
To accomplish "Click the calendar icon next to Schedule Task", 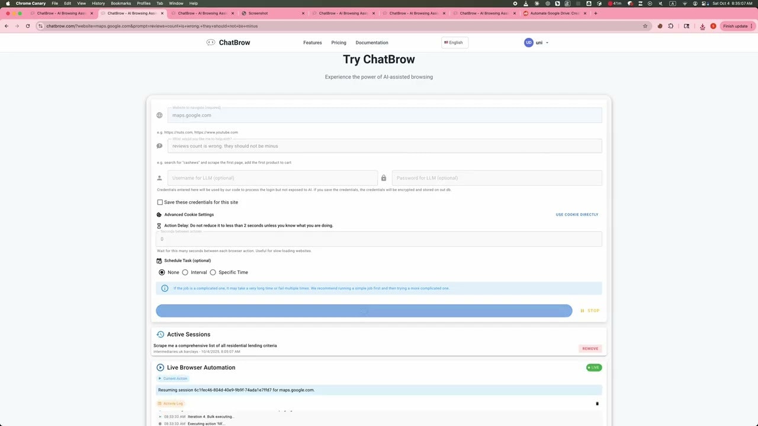I will coord(159,261).
